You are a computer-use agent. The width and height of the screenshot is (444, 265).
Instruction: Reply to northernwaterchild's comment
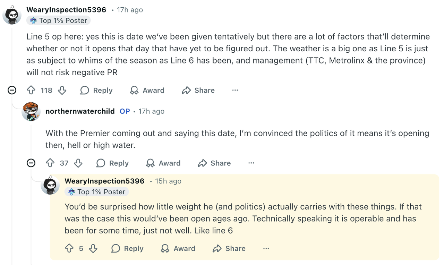coord(112,163)
